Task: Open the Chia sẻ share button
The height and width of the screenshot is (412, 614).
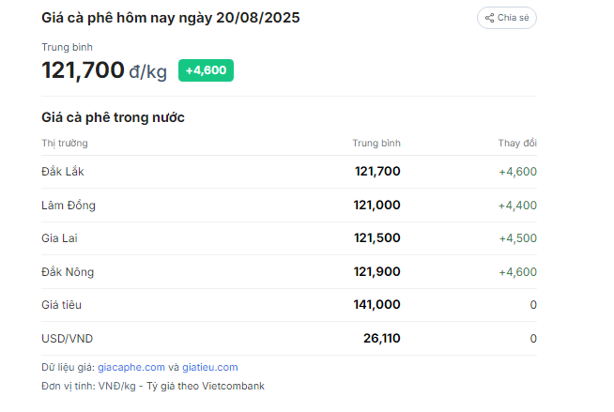Action: point(507,18)
